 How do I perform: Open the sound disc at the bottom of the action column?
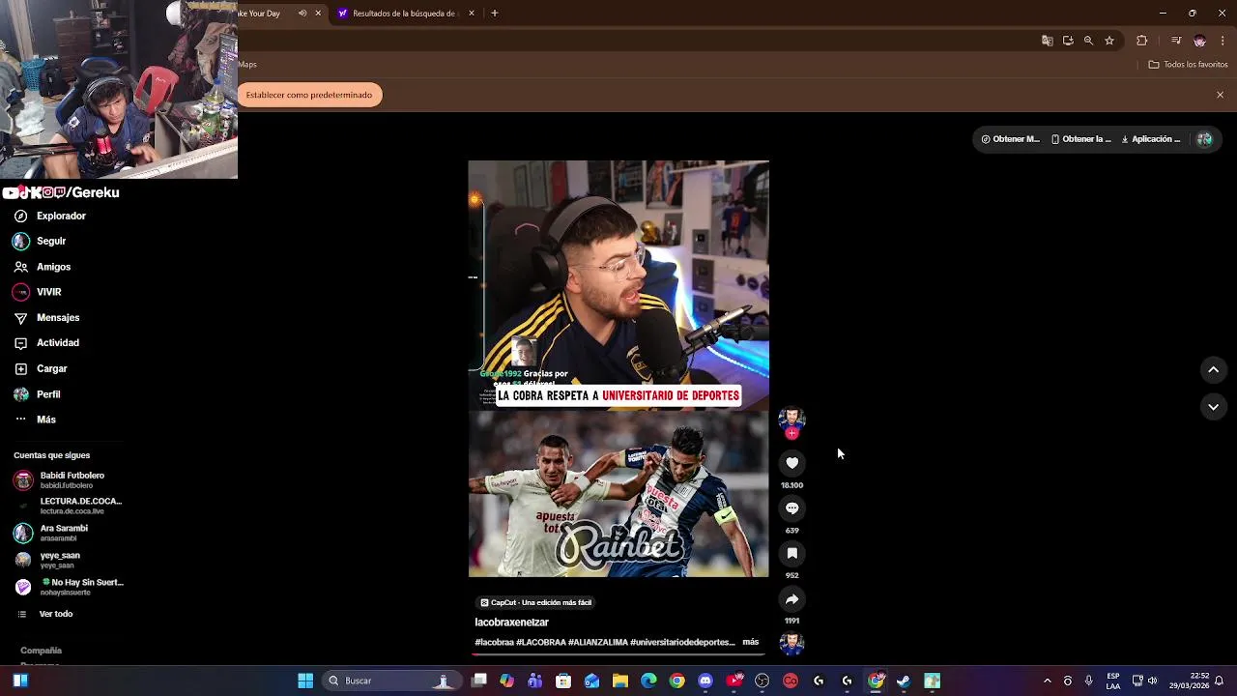[791, 644]
